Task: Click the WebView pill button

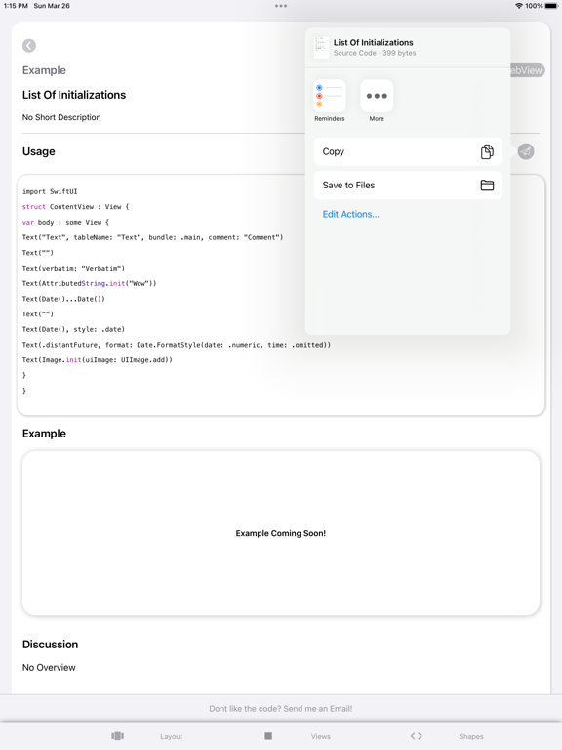Action: pos(527,70)
